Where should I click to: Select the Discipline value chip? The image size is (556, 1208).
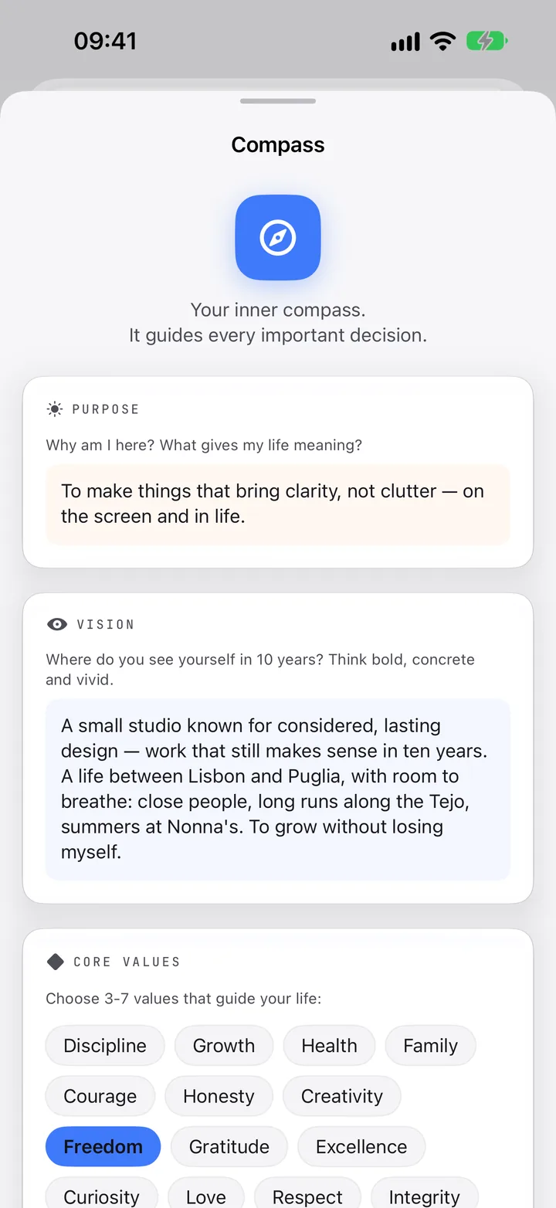click(105, 1045)
